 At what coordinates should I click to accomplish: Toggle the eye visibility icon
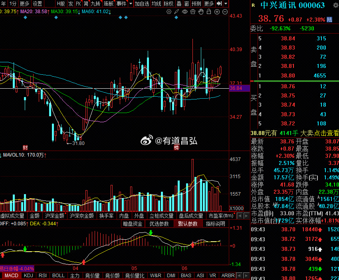(x=184, y=12)
